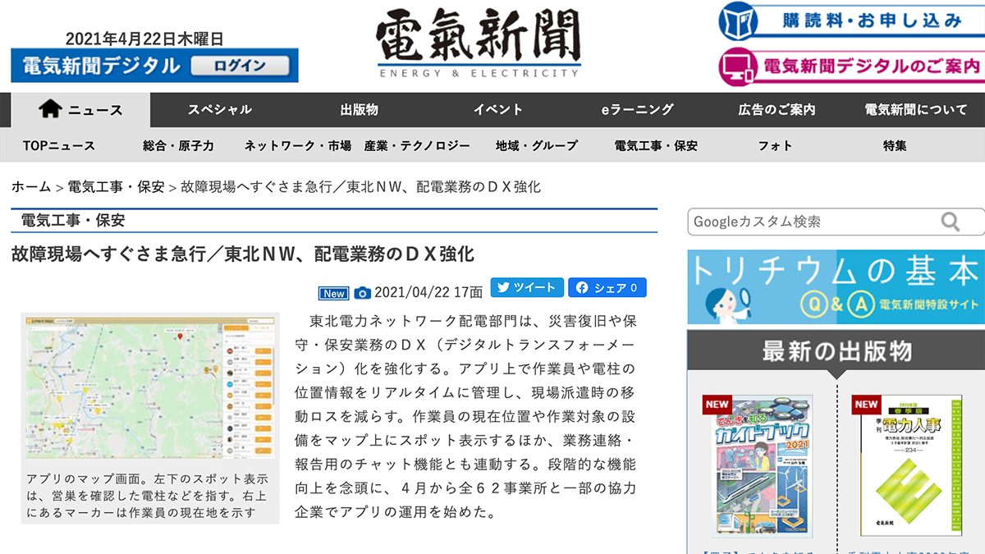Click the date text 2021年4月22日木曜日
Image resolution: width=985 pixels, height=554 pixels.
(144, 39)
